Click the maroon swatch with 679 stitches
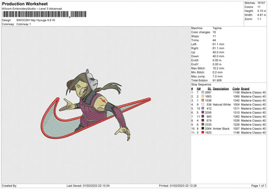268x189 pixels. pos(203,120)
